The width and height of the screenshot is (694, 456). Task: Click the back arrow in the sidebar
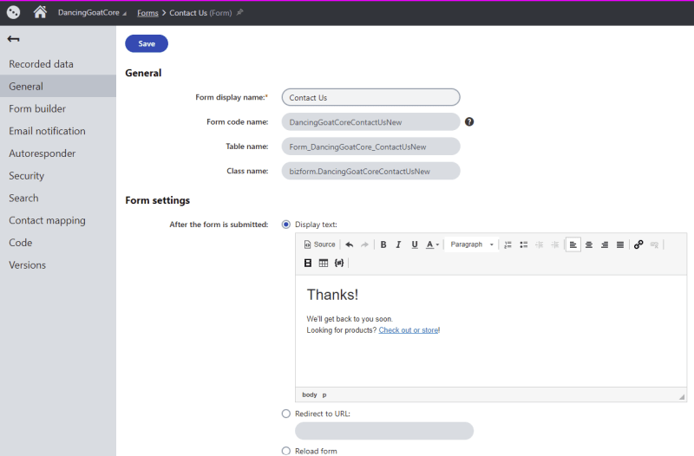13,39
